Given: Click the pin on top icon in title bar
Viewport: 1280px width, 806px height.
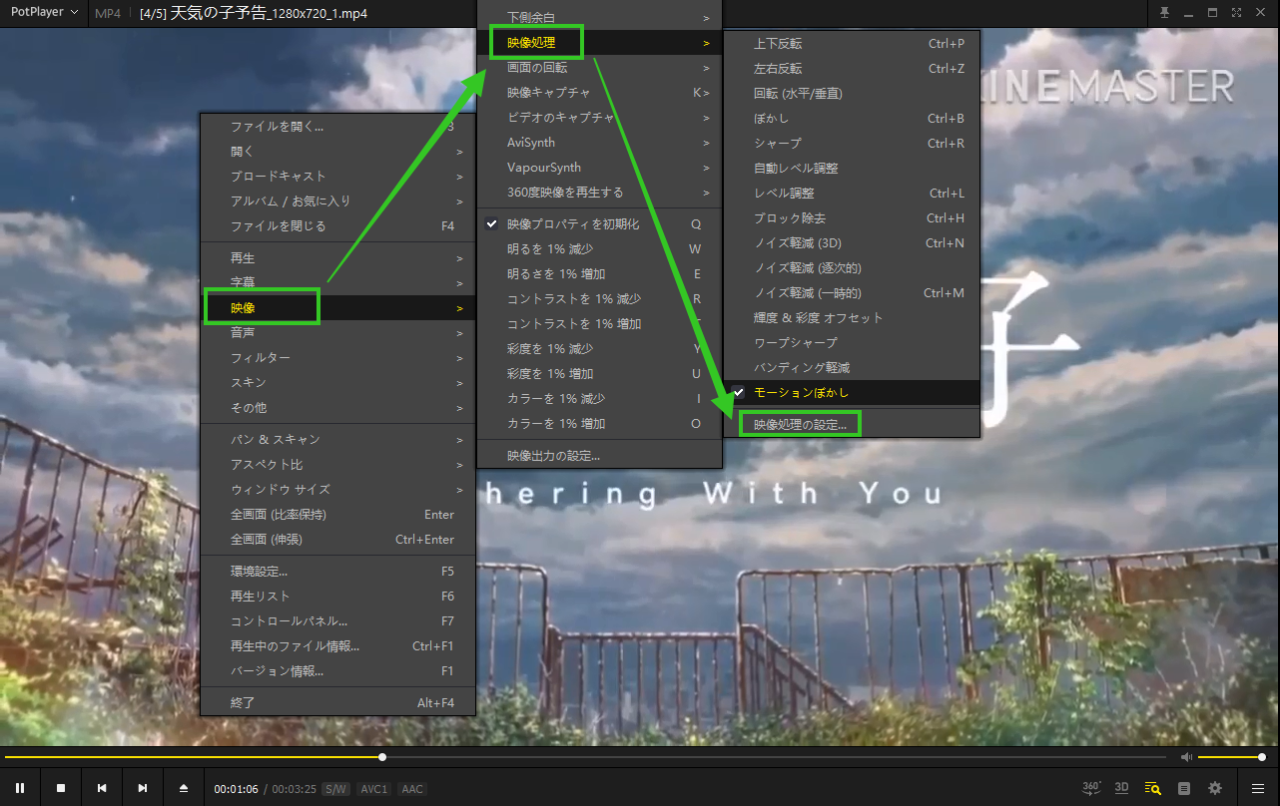Looking at the screenshot, I should [1165, 12].
